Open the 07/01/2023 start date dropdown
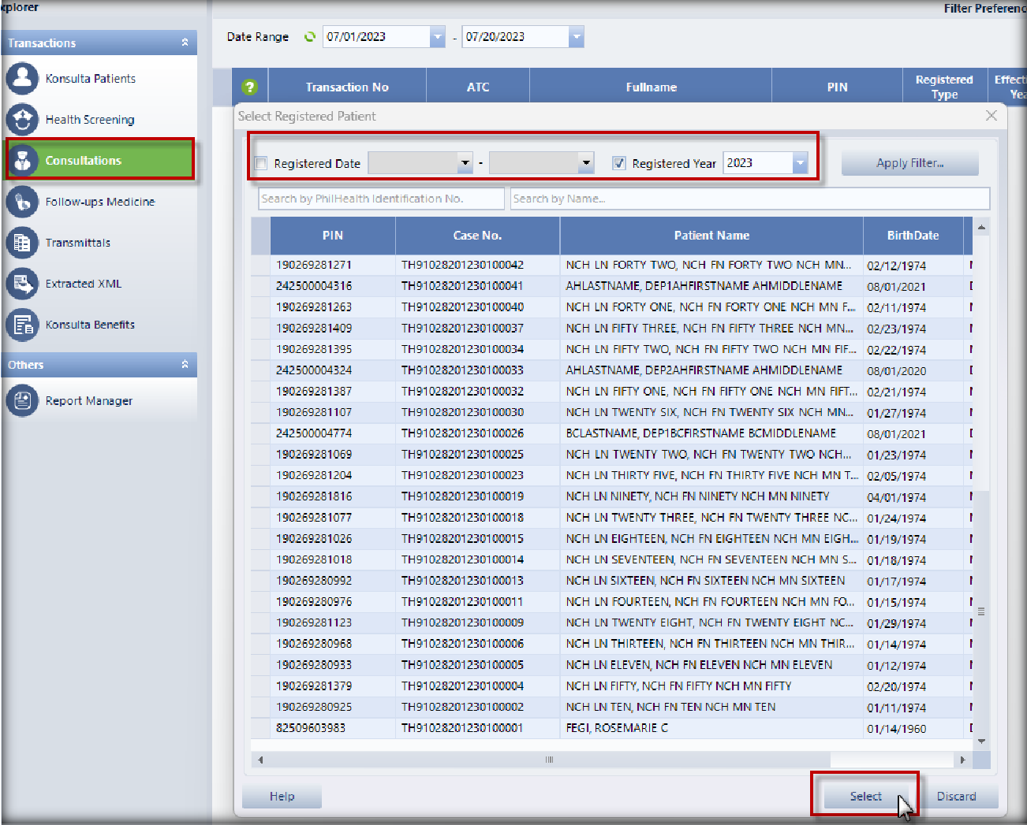Image resolution: width=1027 pixels, height=825 pixels. (437, 37)
